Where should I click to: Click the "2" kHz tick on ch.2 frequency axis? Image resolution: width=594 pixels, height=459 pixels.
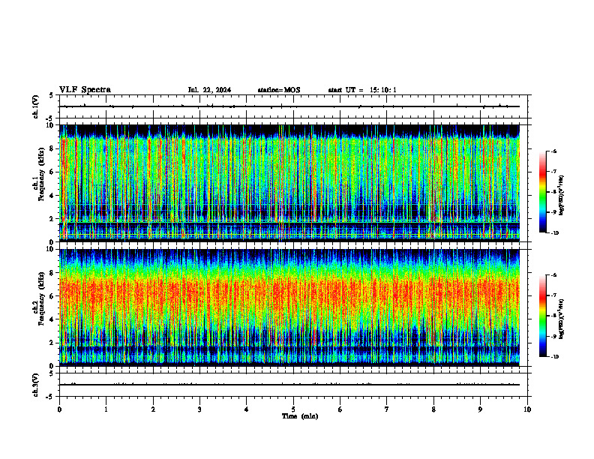click(x=52, y=343)
